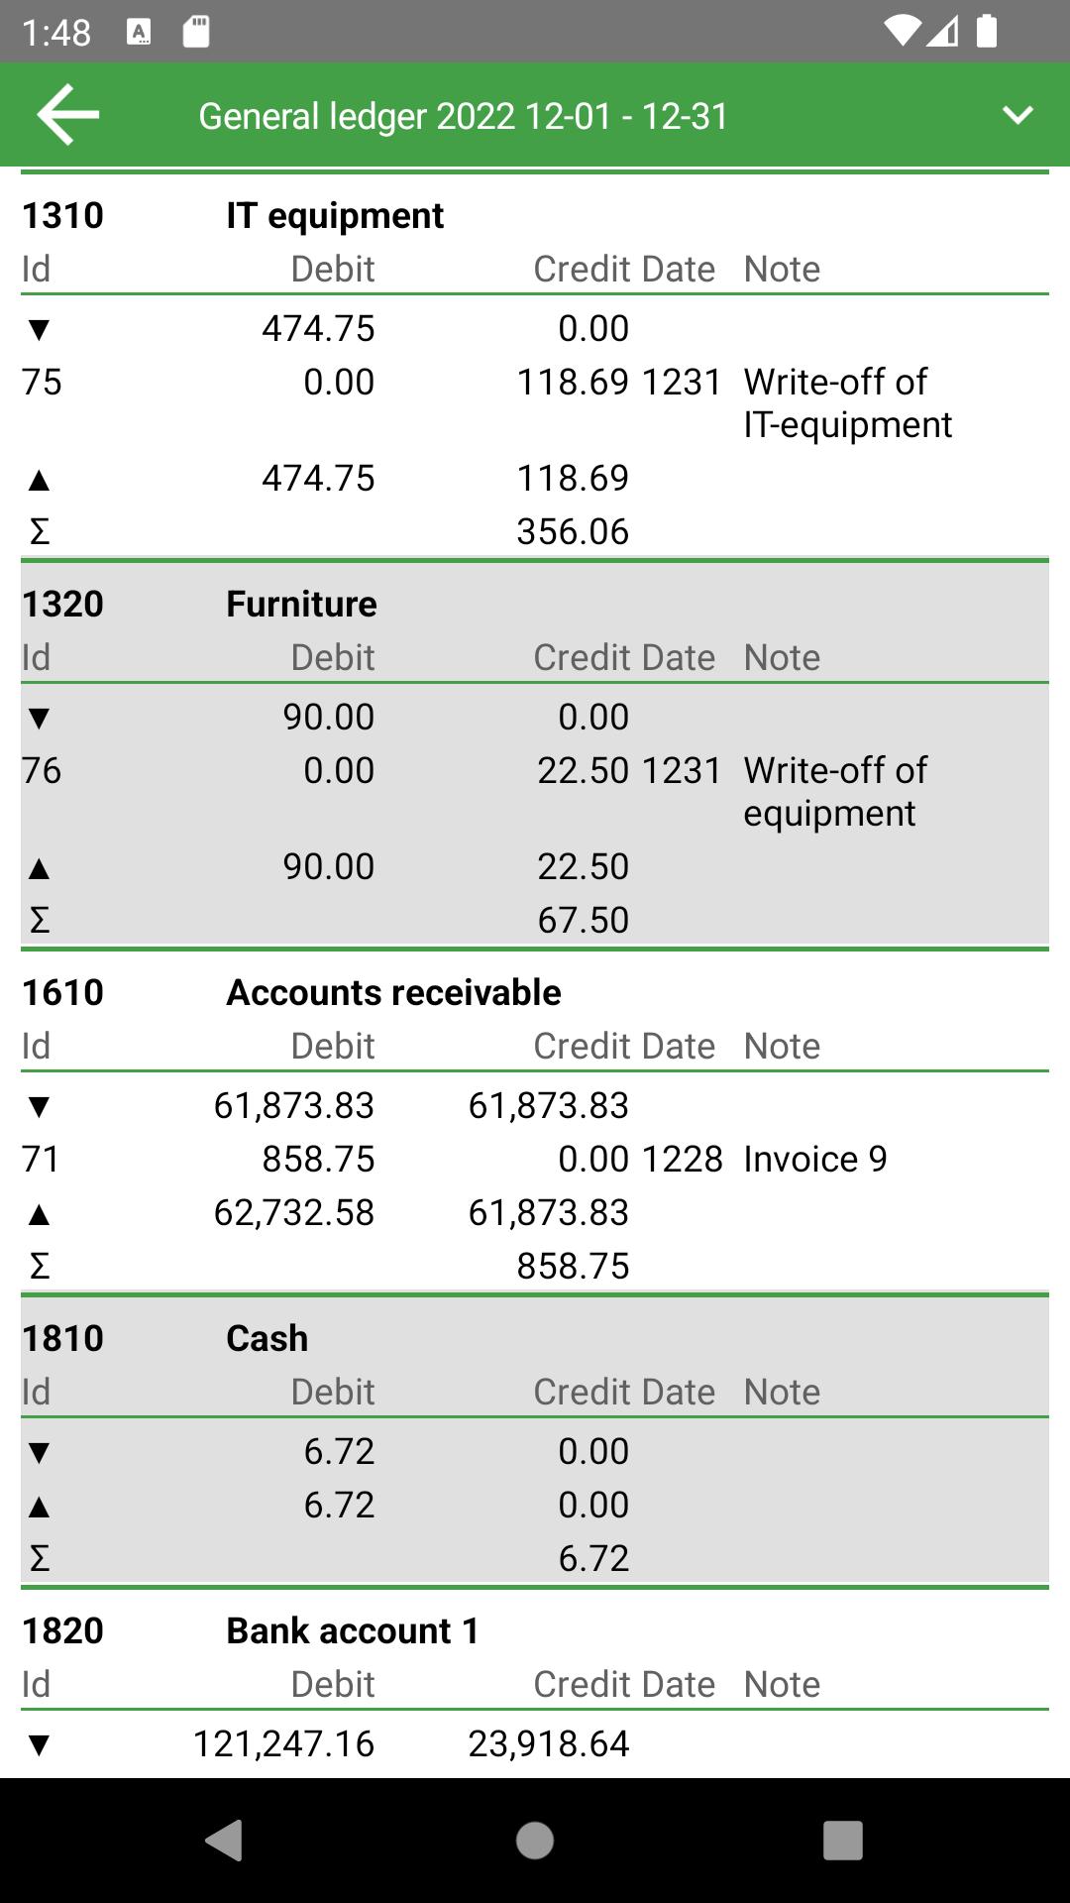Tap the sigma sum icon under Accounts receivable
This screenshot has width=1070, height=1903.
coord(39,1266)
